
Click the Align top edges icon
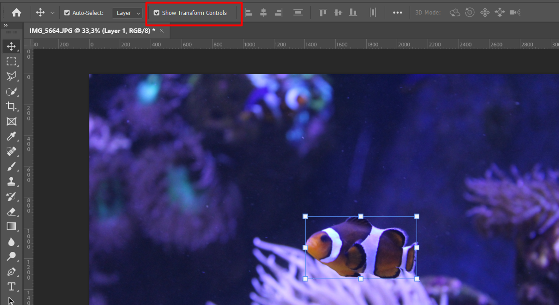(x=322, y=12)
